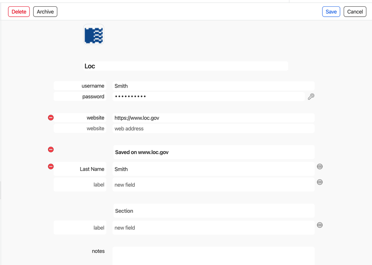The width and height of the screenshot is (372, 265).
Task: Remove the Last Name field
Action: click(51, 167)
